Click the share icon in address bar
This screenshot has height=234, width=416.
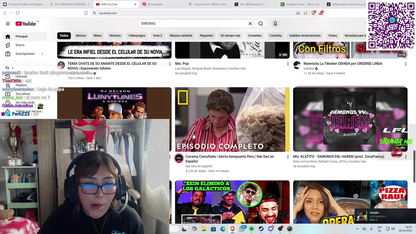(305, 13)
